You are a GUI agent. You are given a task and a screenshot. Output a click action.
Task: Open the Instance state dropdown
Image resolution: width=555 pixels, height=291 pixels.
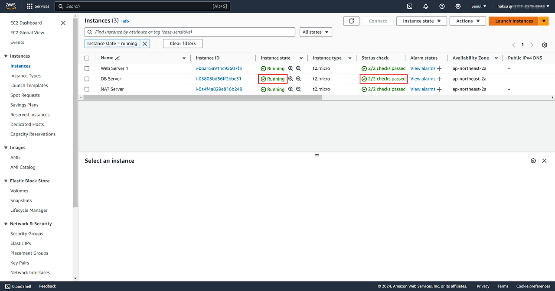pos(421,21)
